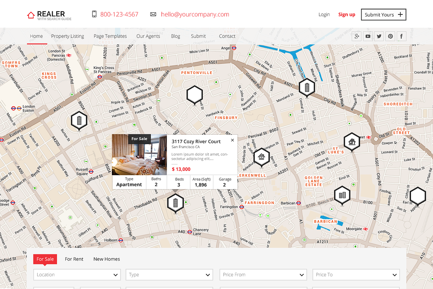Open the Location dropdown
This screenshot has width=433, height=289.
77,275
